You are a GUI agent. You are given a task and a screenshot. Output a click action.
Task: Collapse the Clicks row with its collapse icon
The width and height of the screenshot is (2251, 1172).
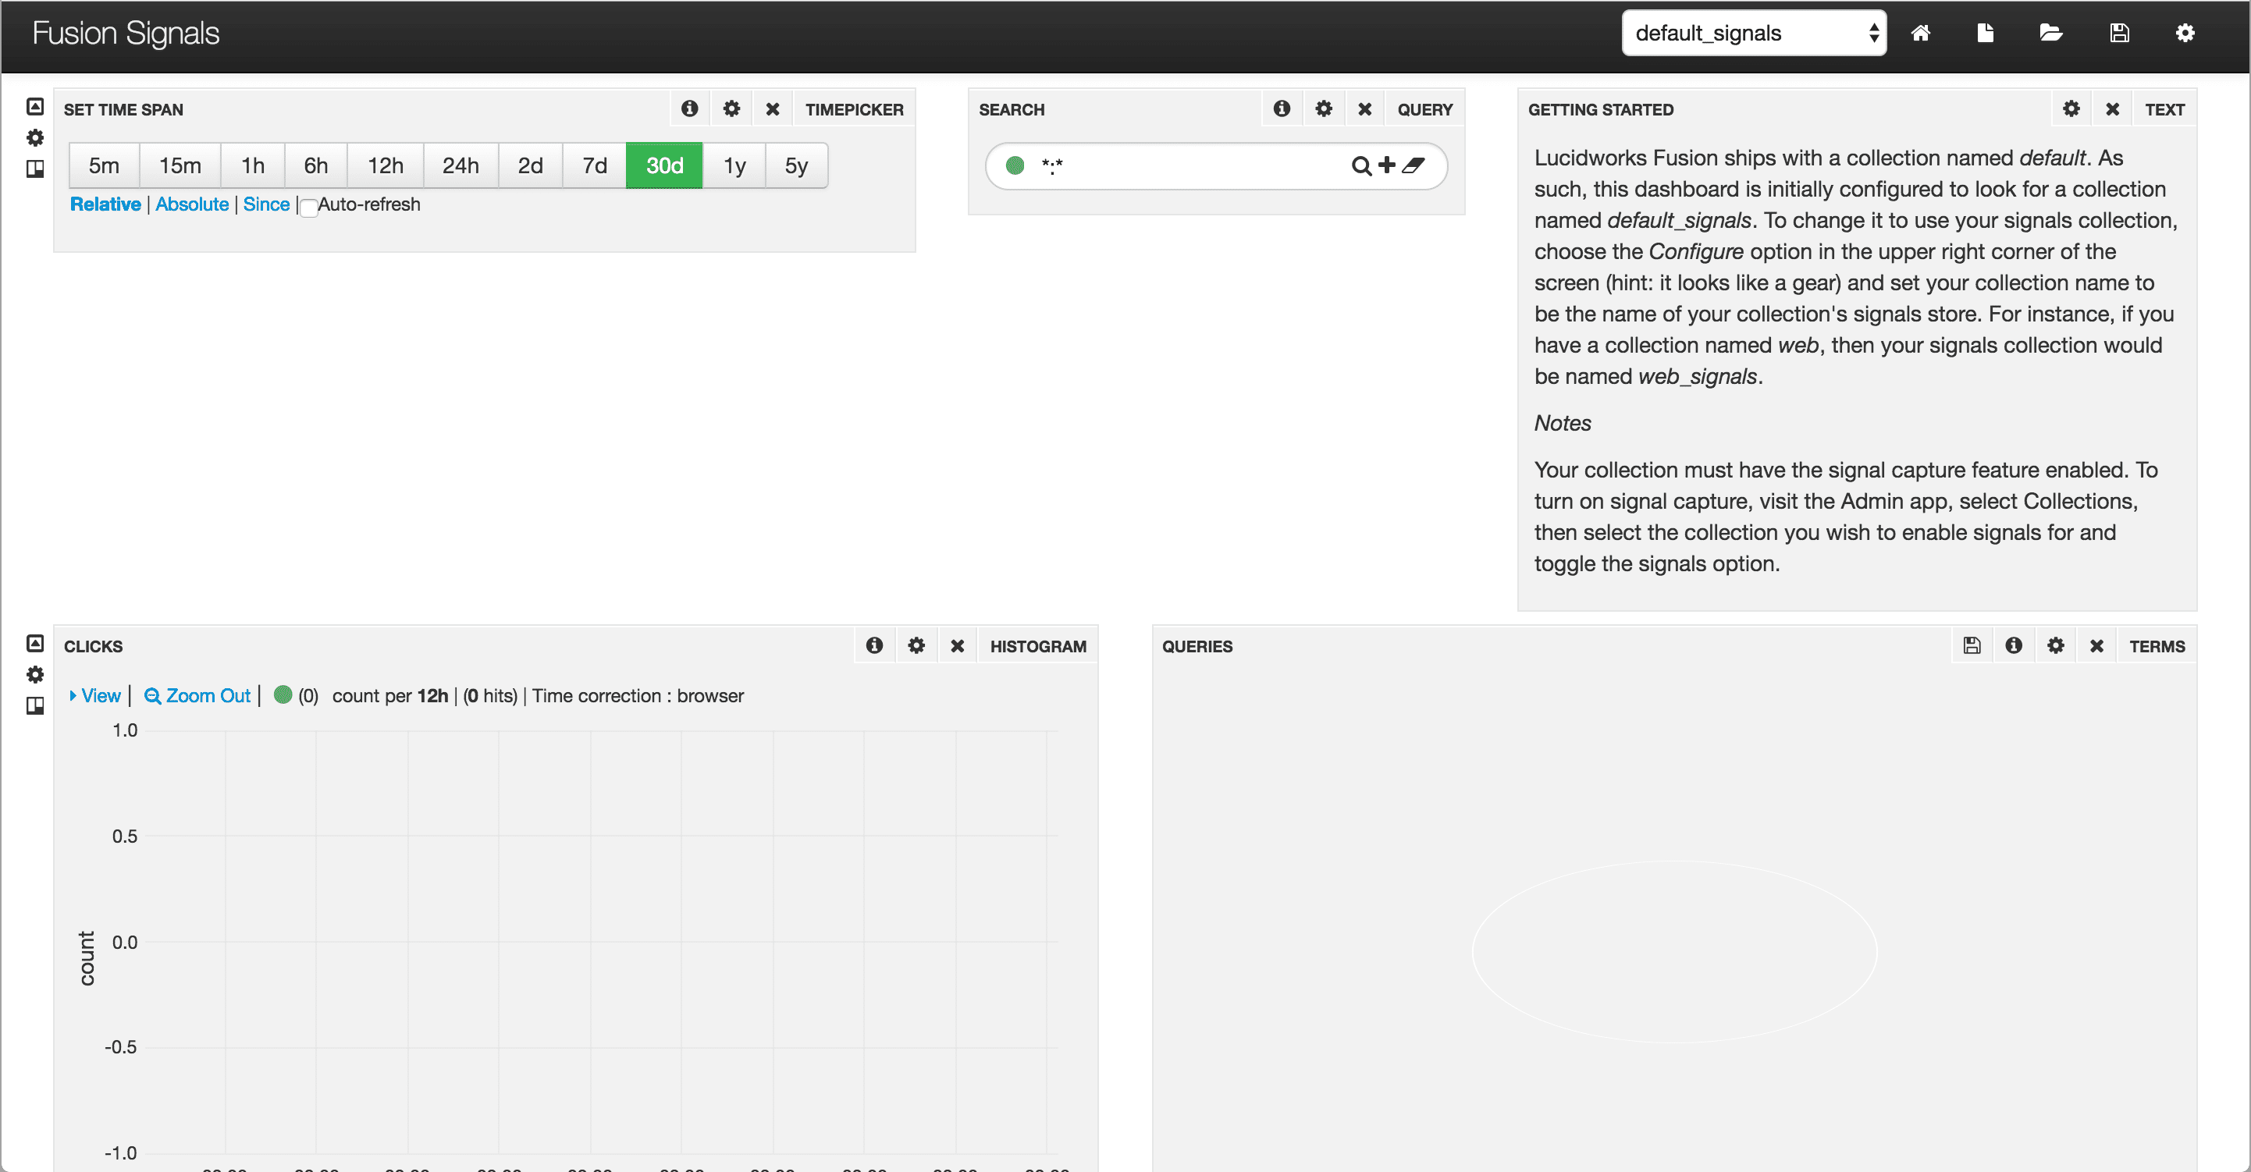[35, 644]
